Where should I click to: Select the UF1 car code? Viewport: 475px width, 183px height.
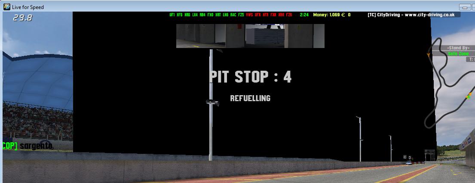(172, 15)
